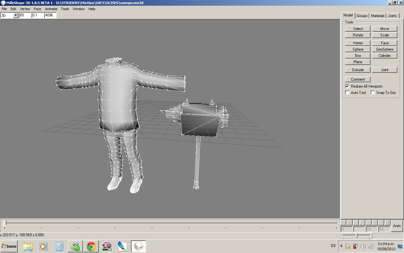404x253 pixels.
Task: Click the animation timeline slider handle
Action: (x=4, y=223)
